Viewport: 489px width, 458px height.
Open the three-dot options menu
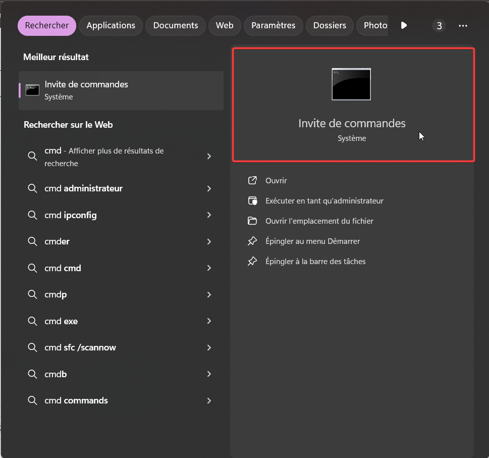pyautogui.click(x=463, y=26)
